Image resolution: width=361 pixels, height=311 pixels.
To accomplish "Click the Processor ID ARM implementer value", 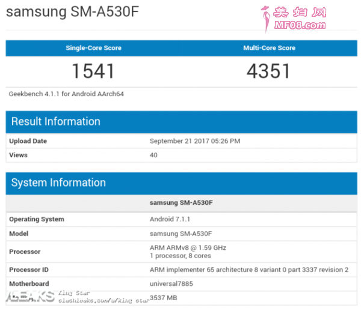I will tap(249, 270).
